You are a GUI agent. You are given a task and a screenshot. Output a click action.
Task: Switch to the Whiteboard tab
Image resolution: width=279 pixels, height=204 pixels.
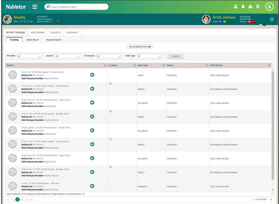click(x=38, y=32)
